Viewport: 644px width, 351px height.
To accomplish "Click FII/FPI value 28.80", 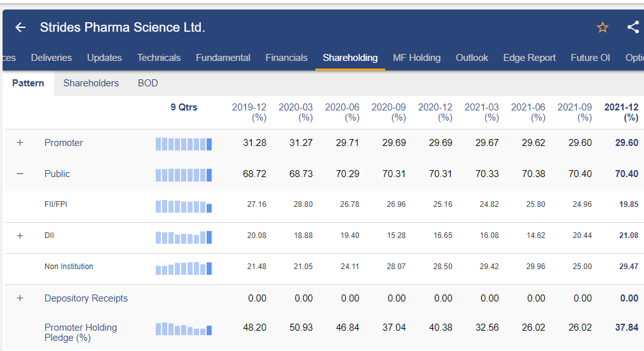I will click(303, 204).
